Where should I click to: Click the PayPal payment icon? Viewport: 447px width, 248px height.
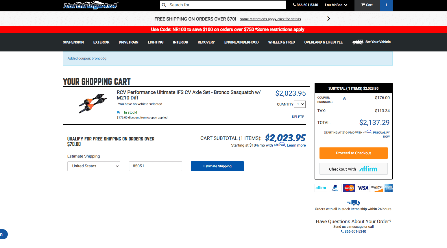click(x=335, y=188)
